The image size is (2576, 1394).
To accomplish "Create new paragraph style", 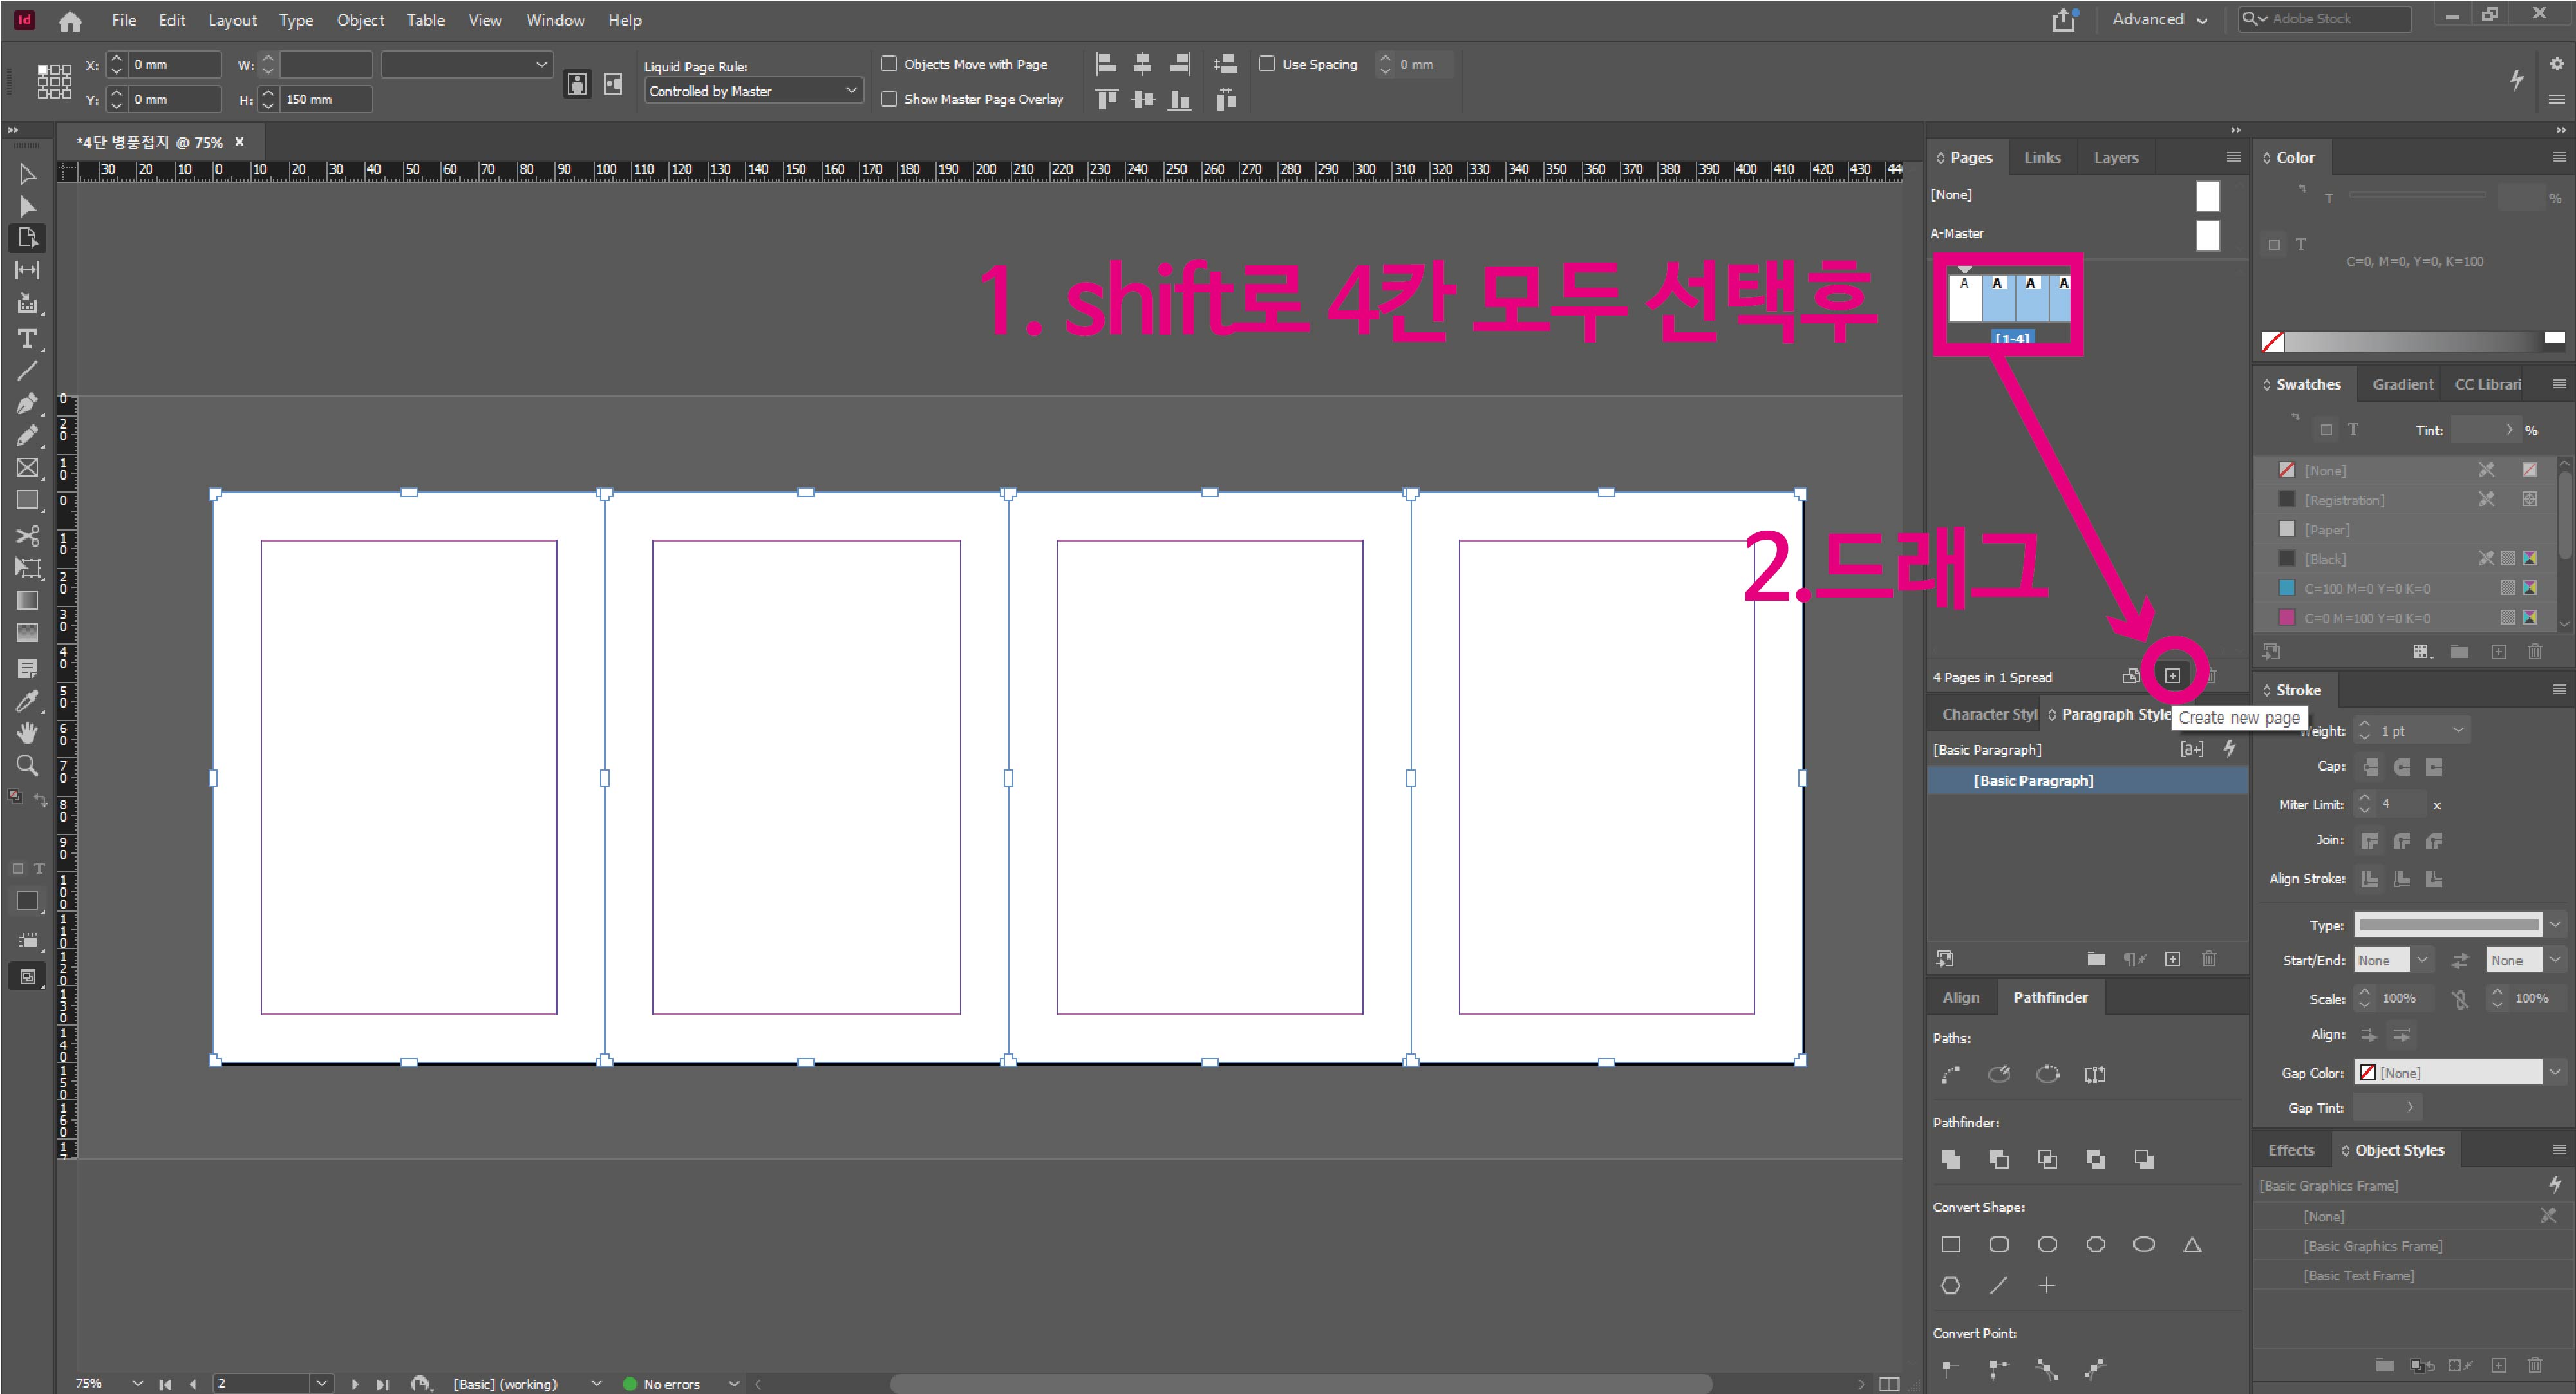I will click(2173, 959).
